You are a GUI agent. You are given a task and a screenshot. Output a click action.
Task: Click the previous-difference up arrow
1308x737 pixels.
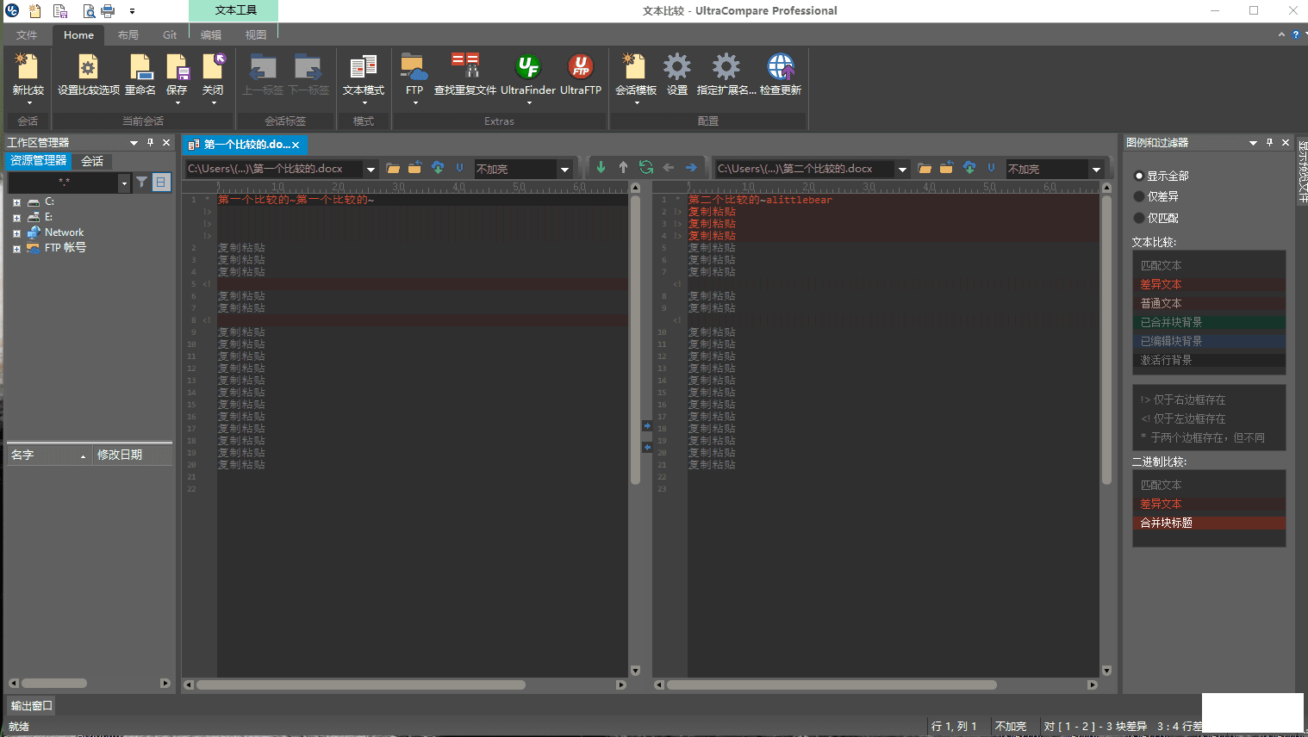(x=623, y=168)
